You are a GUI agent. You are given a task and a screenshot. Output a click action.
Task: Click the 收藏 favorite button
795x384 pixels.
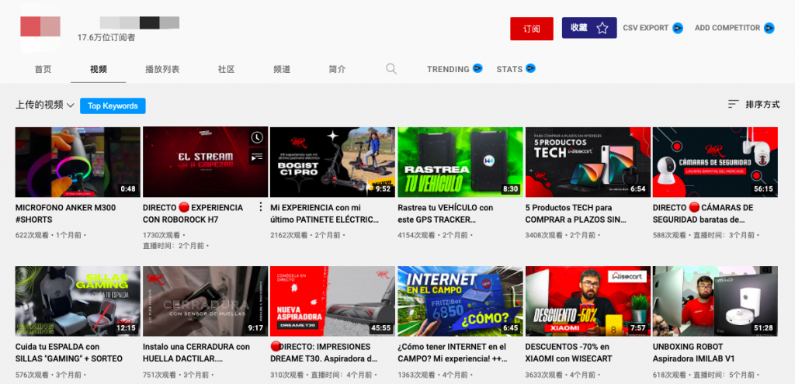(589, 28)
